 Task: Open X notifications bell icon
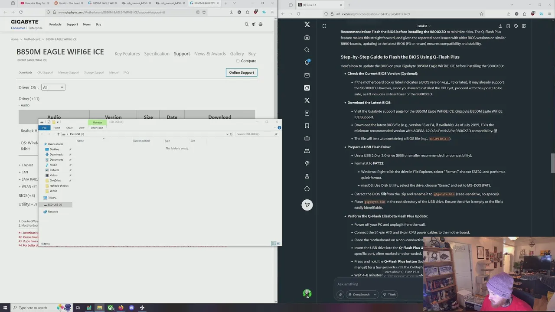[x=307, y=62]
